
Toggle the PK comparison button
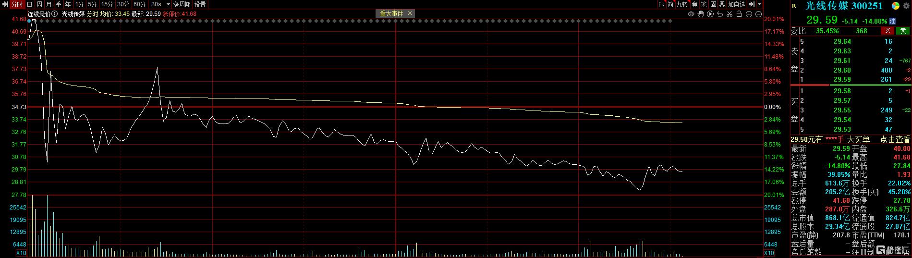(661, 4)
